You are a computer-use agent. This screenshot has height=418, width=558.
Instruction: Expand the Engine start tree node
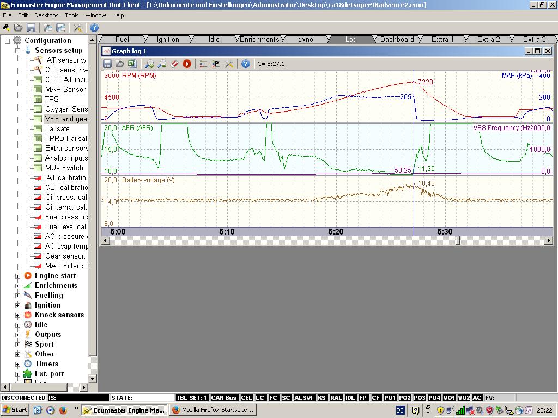click(17, 276)
